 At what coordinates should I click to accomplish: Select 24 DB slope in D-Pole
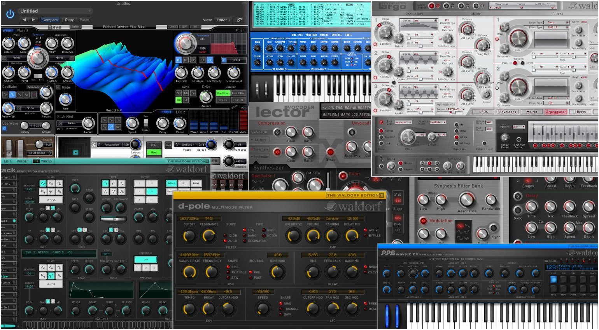coord(230,241)
